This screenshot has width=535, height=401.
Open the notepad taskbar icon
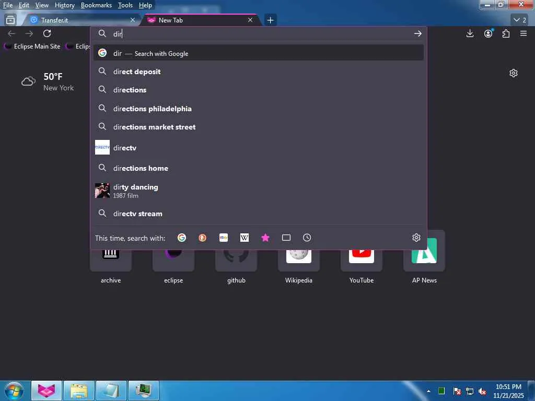[x=111, y=391]
